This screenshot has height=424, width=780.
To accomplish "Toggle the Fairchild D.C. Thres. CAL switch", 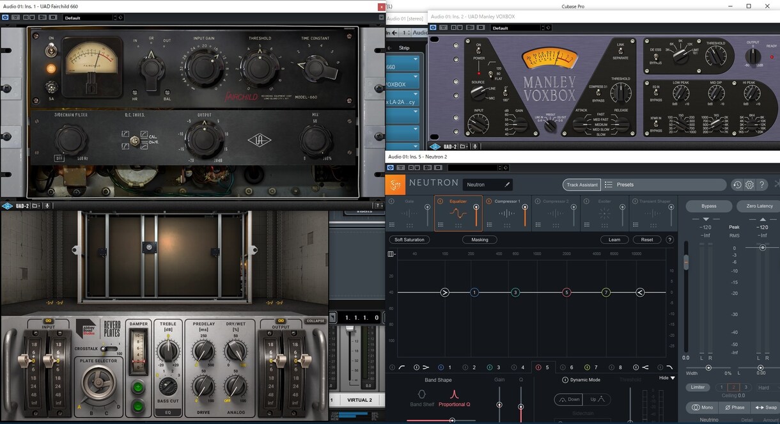I will (135, 140).
